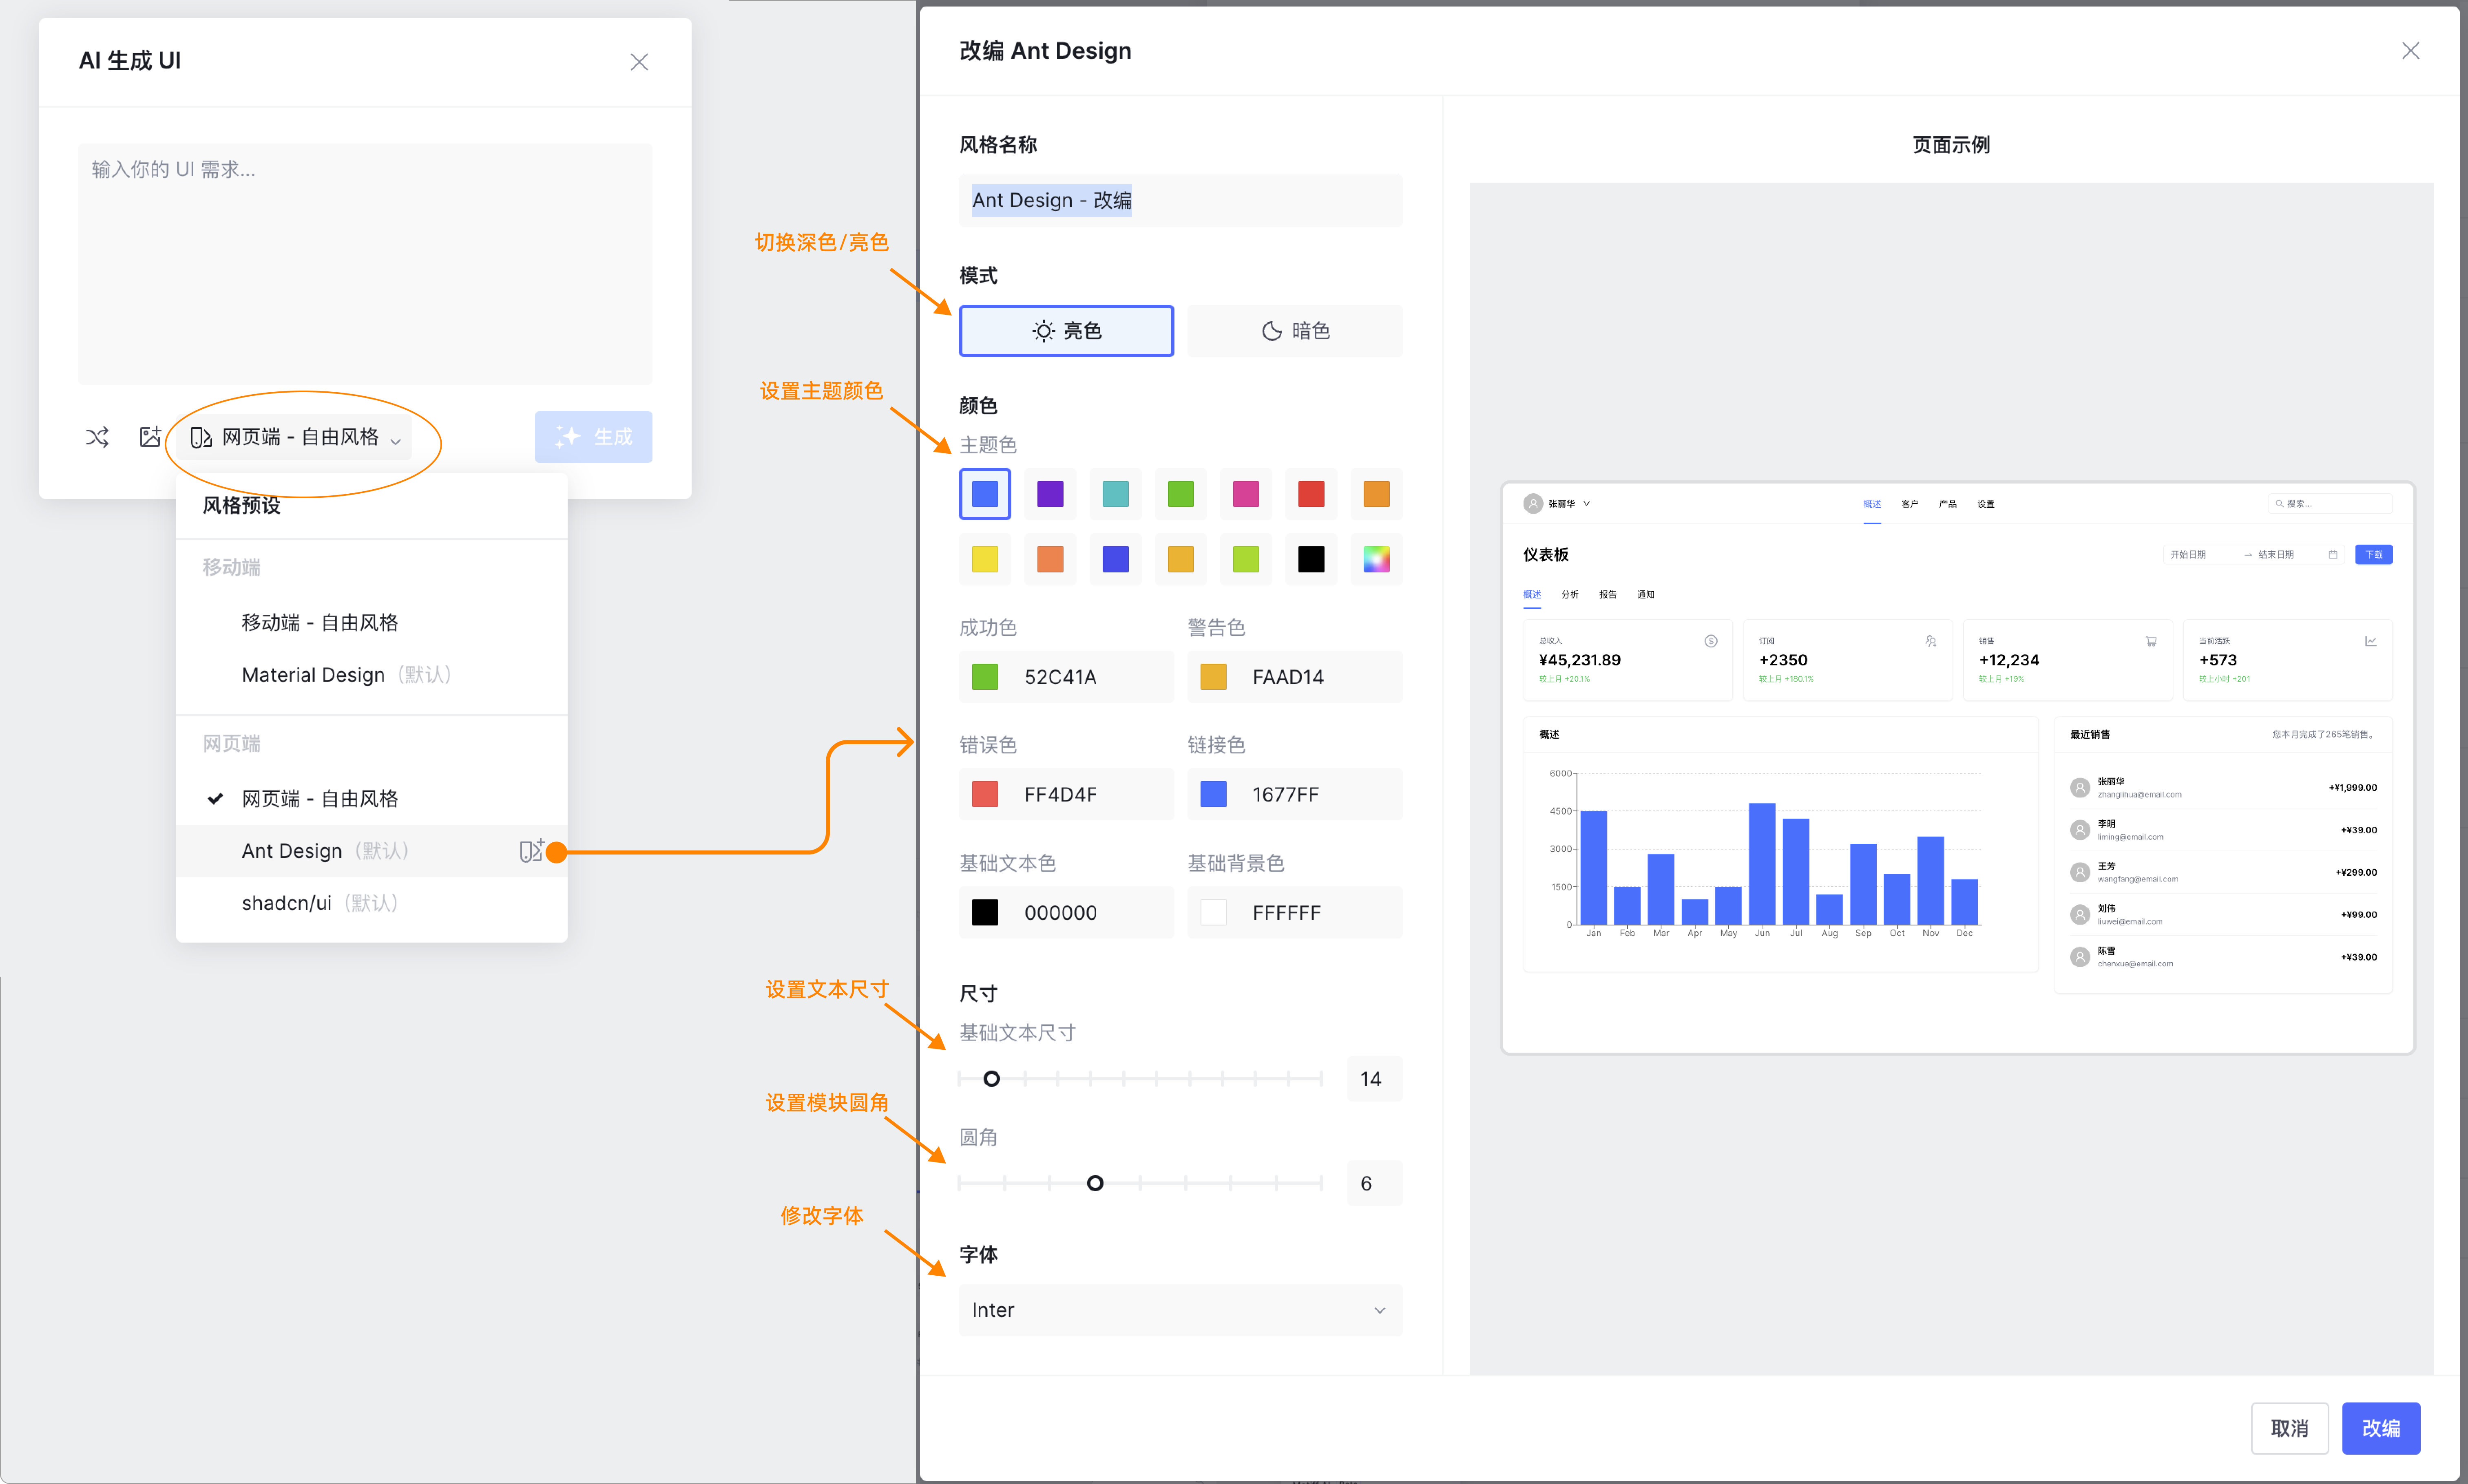
Task: Pick the pink theme color swatch
Action: [1246, 494]
